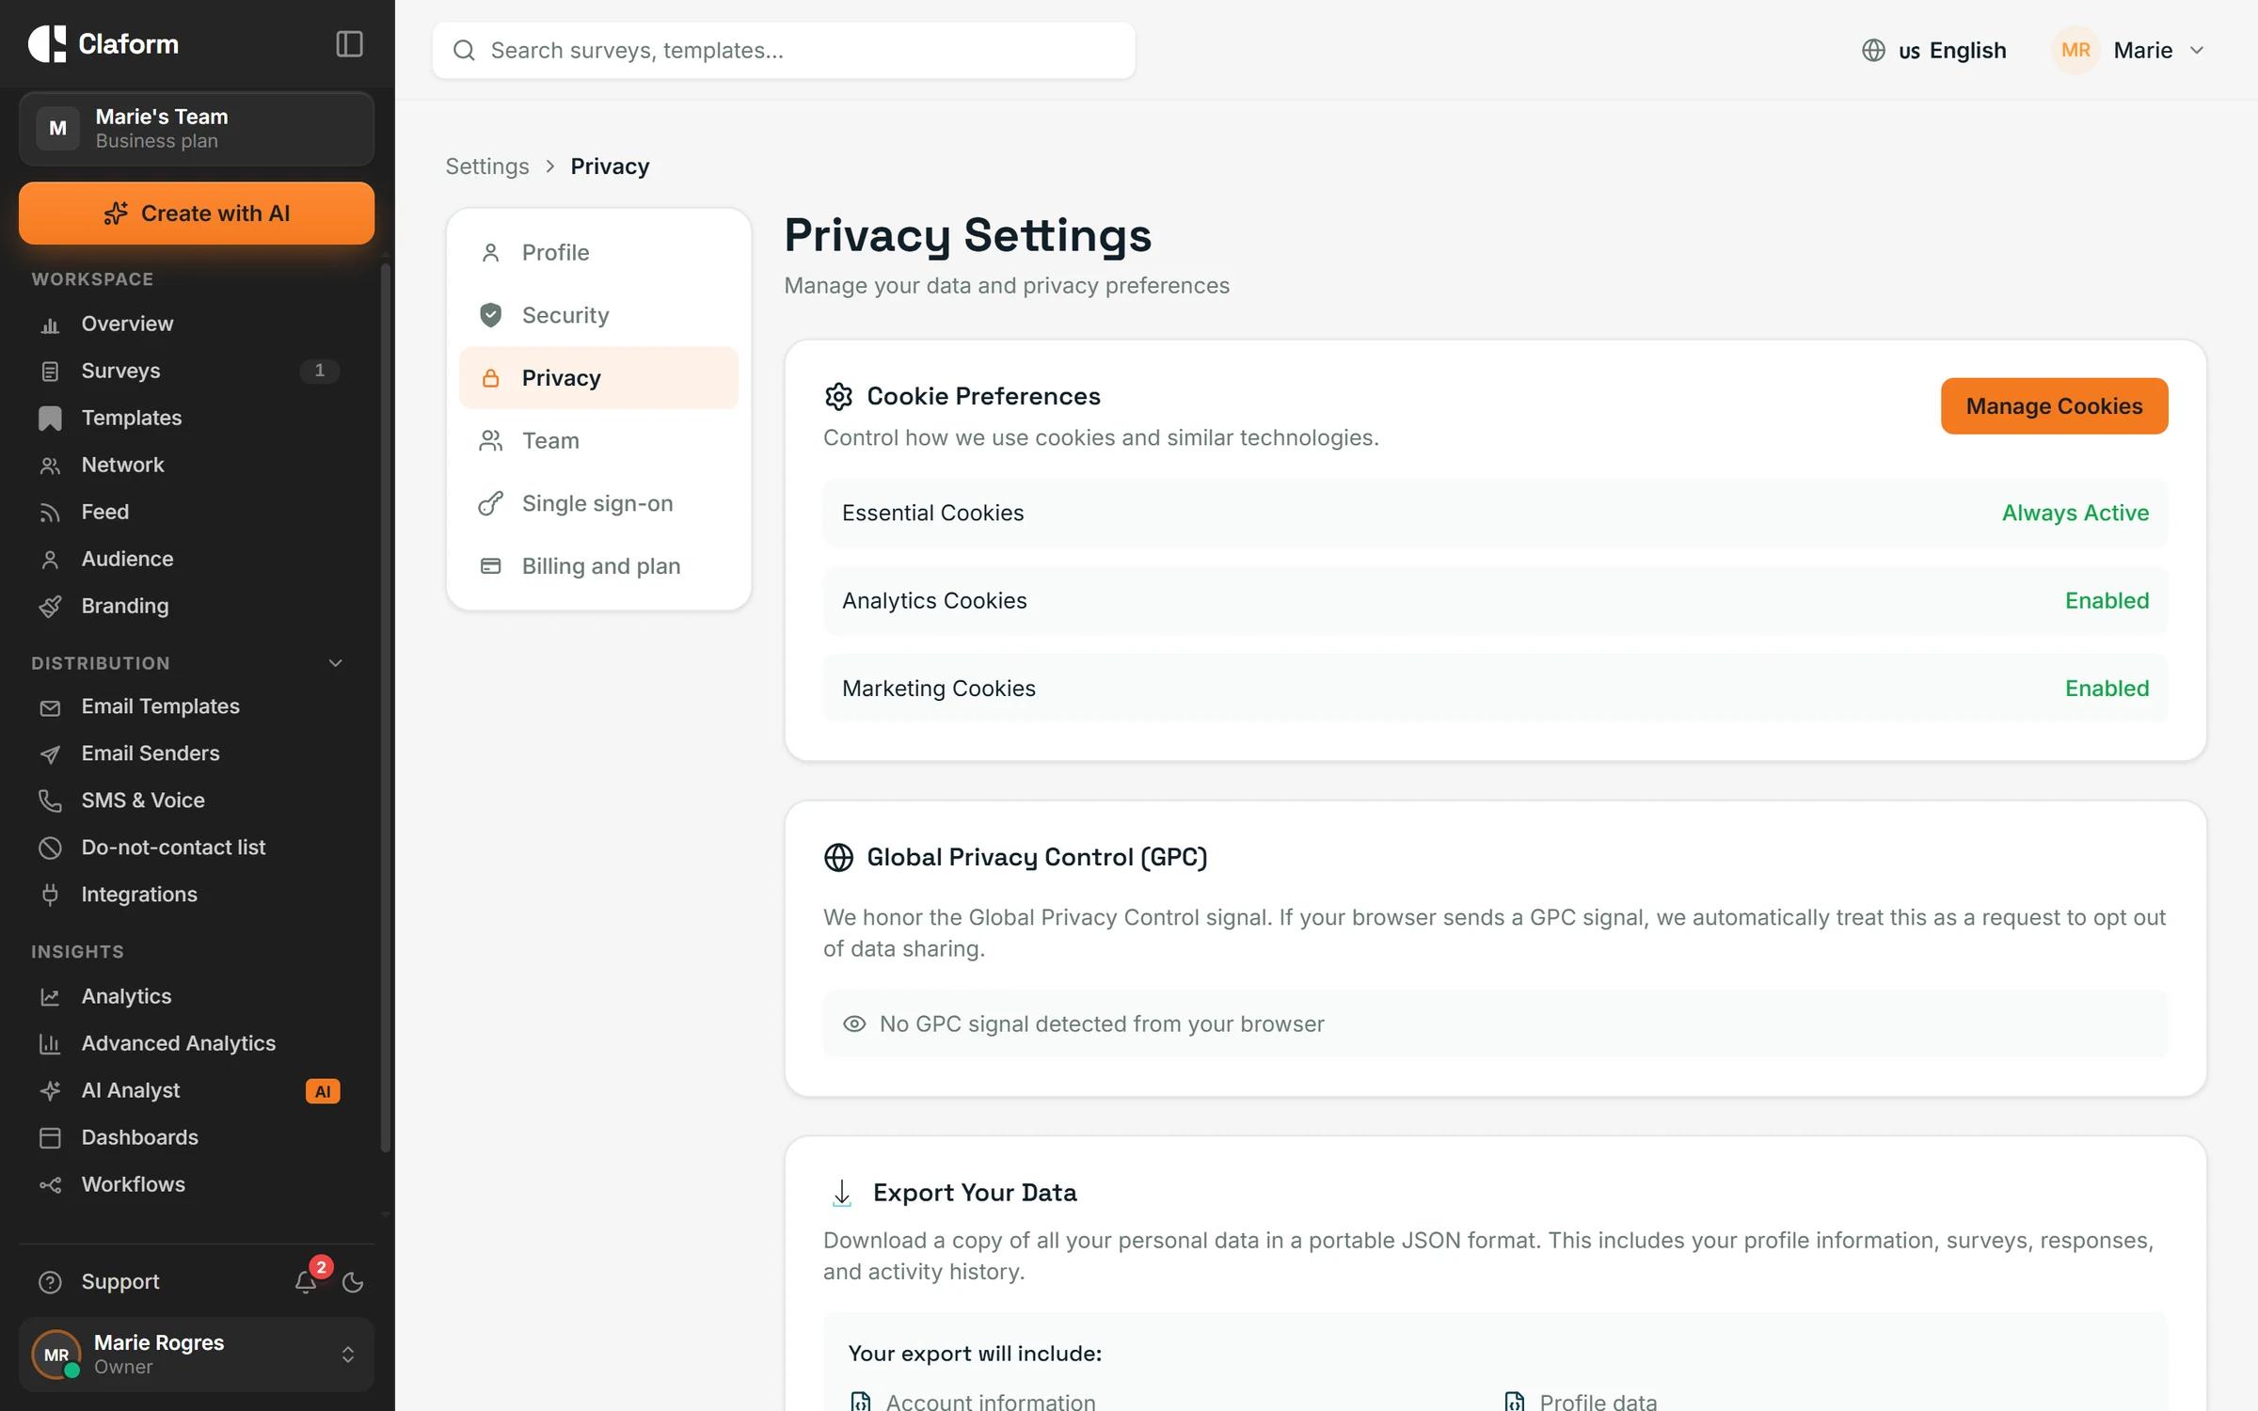Collapse the sidebar with panel icon
The width and height of the screenshot is (2258, 1411).
[349, 44]
